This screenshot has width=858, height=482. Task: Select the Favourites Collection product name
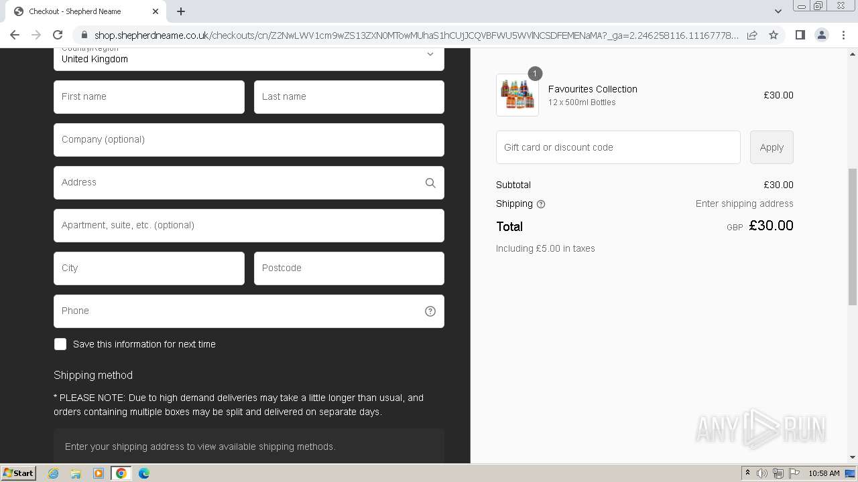[x=593, y=89]
